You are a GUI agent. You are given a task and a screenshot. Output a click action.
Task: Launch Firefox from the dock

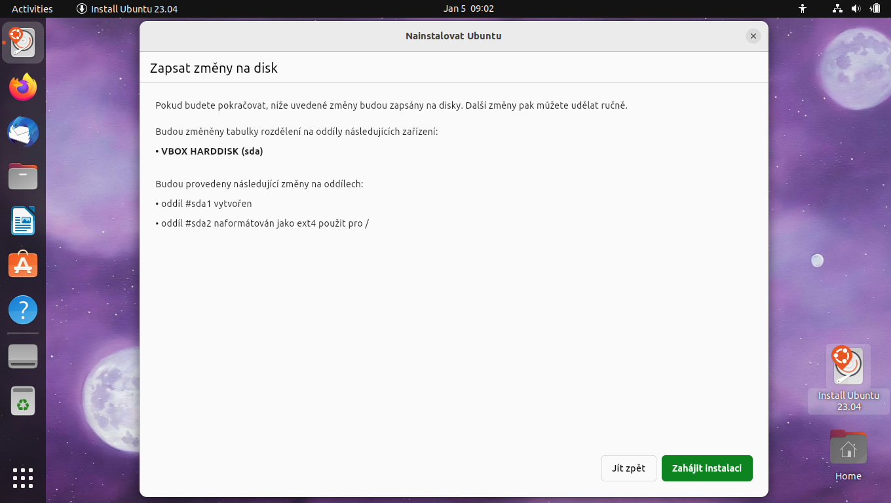tap(23, 87)
